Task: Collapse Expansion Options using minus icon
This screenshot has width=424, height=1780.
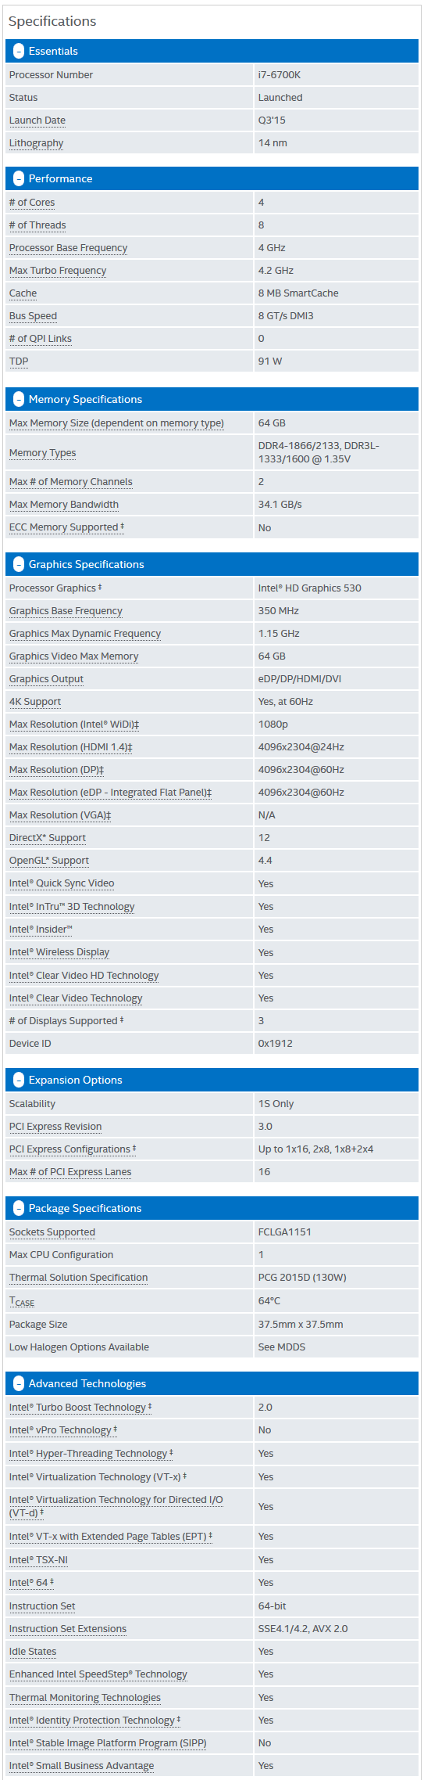Action: point(19,1081)
